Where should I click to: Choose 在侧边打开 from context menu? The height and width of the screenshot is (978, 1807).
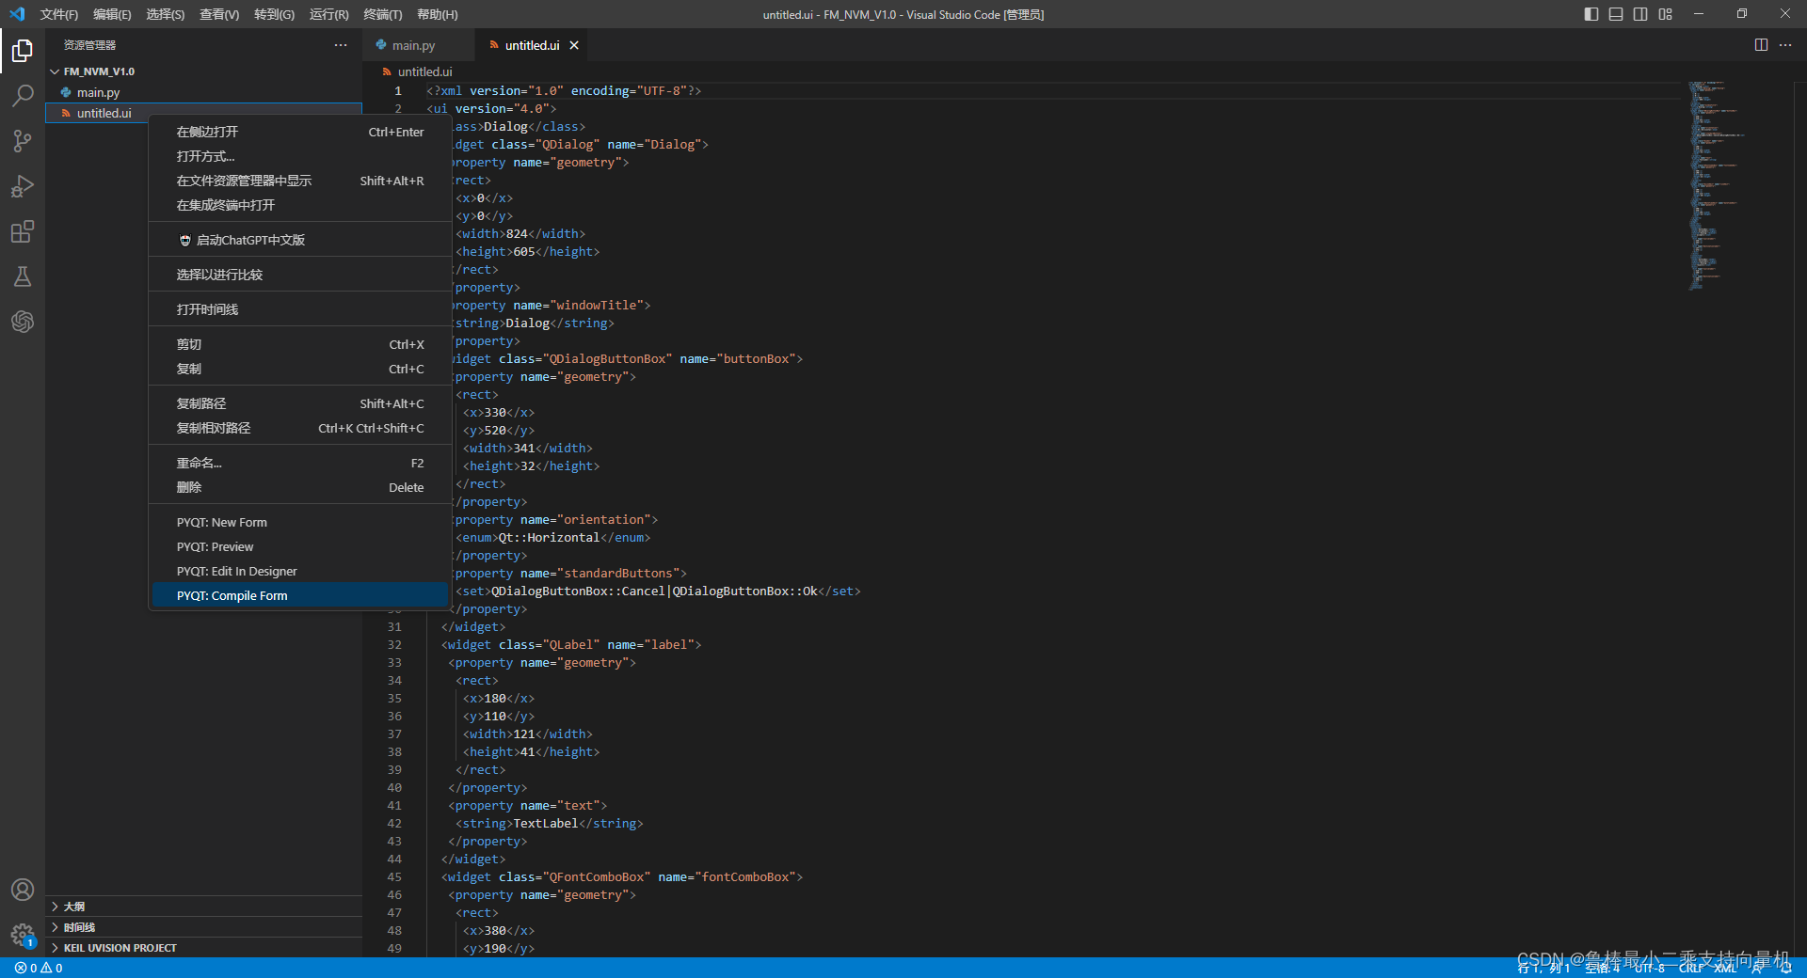coord(299,132)
